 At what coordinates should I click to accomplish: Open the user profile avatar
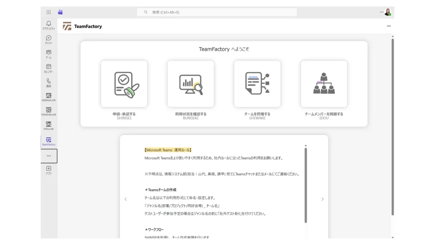pos(388,12)
